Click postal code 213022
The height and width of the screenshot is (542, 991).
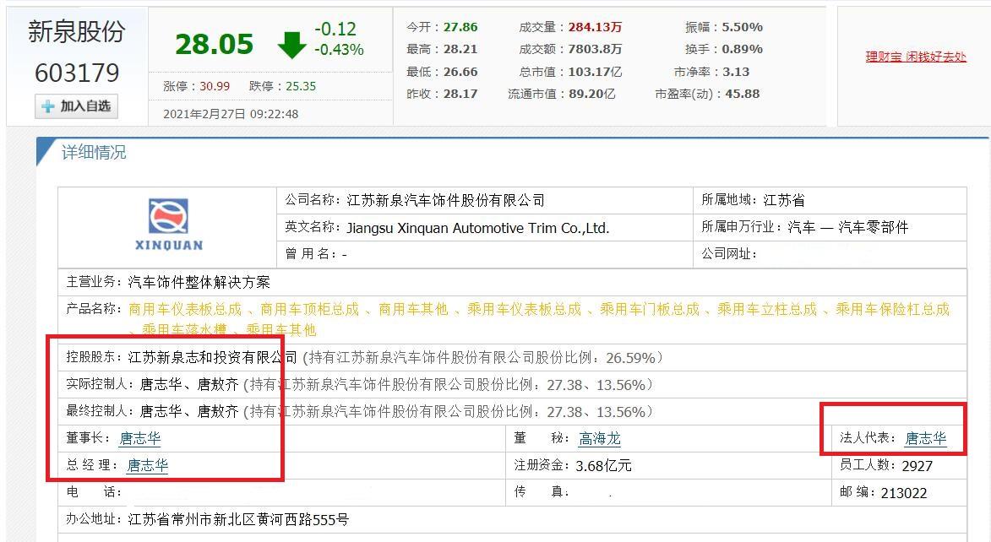coord(904,493)
